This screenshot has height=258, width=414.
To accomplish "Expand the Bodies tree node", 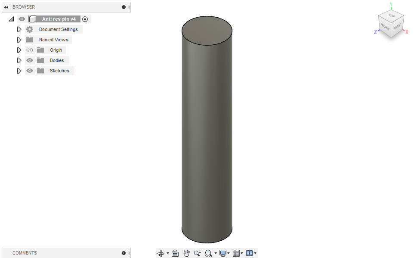I will tap(19, 60).
